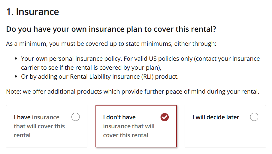
Task: Click the bullet dot before "Your own personal"
Action: pyautogui.click(x=16, y=59)
